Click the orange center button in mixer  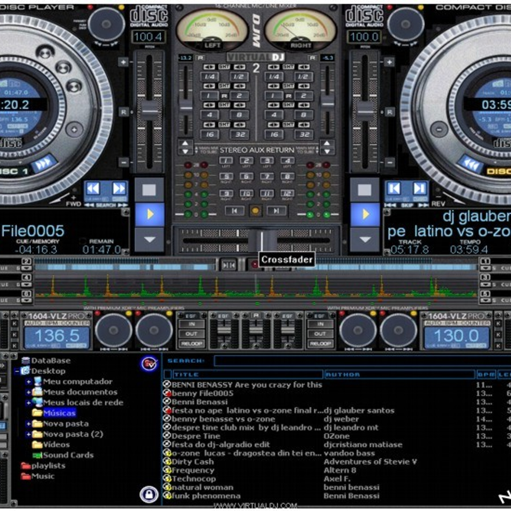click(255, 210)
